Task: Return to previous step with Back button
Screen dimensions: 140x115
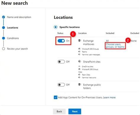Action: [59, 111]
